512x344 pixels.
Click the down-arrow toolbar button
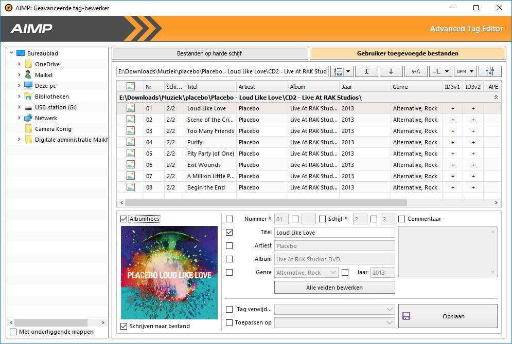click(391, 71)
